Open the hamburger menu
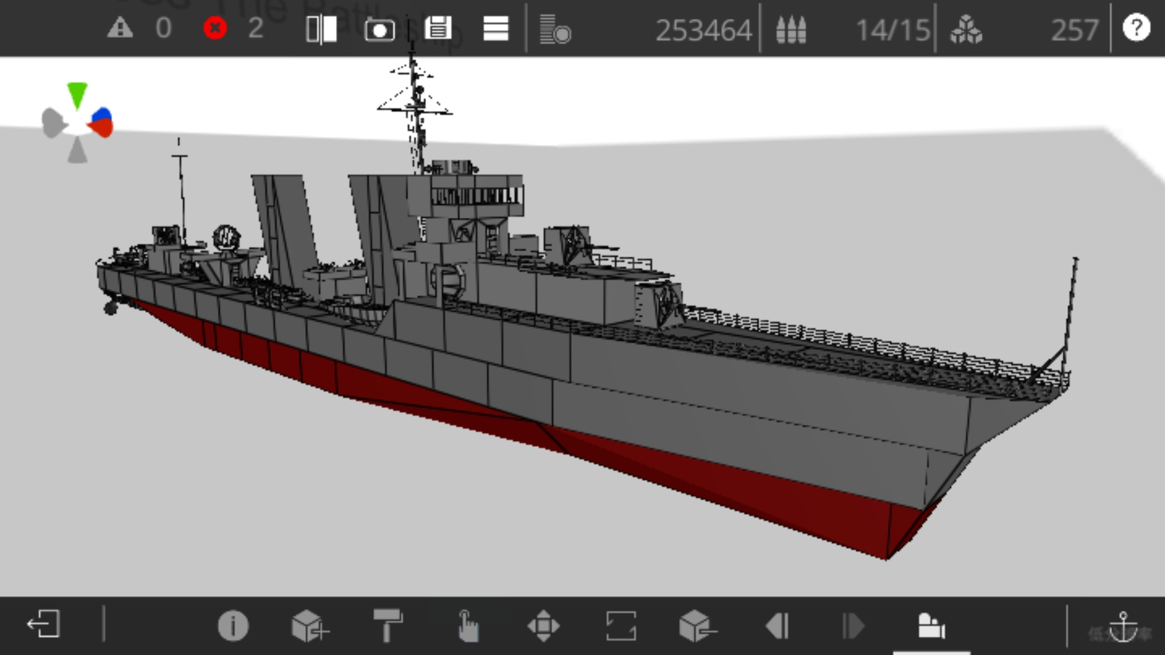The height and width of the screenshot is (655, 1165). (x=496, y=29)
